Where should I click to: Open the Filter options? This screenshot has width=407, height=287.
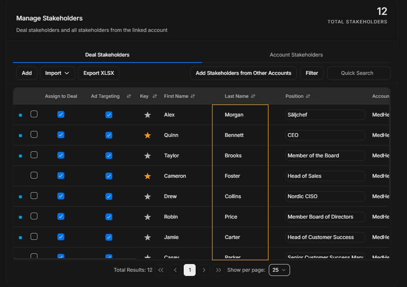[312, 73]
